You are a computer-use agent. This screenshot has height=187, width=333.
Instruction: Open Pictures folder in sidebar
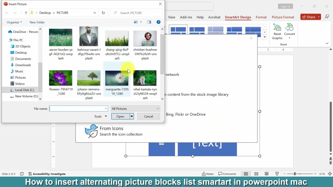(x=18, y=77)
